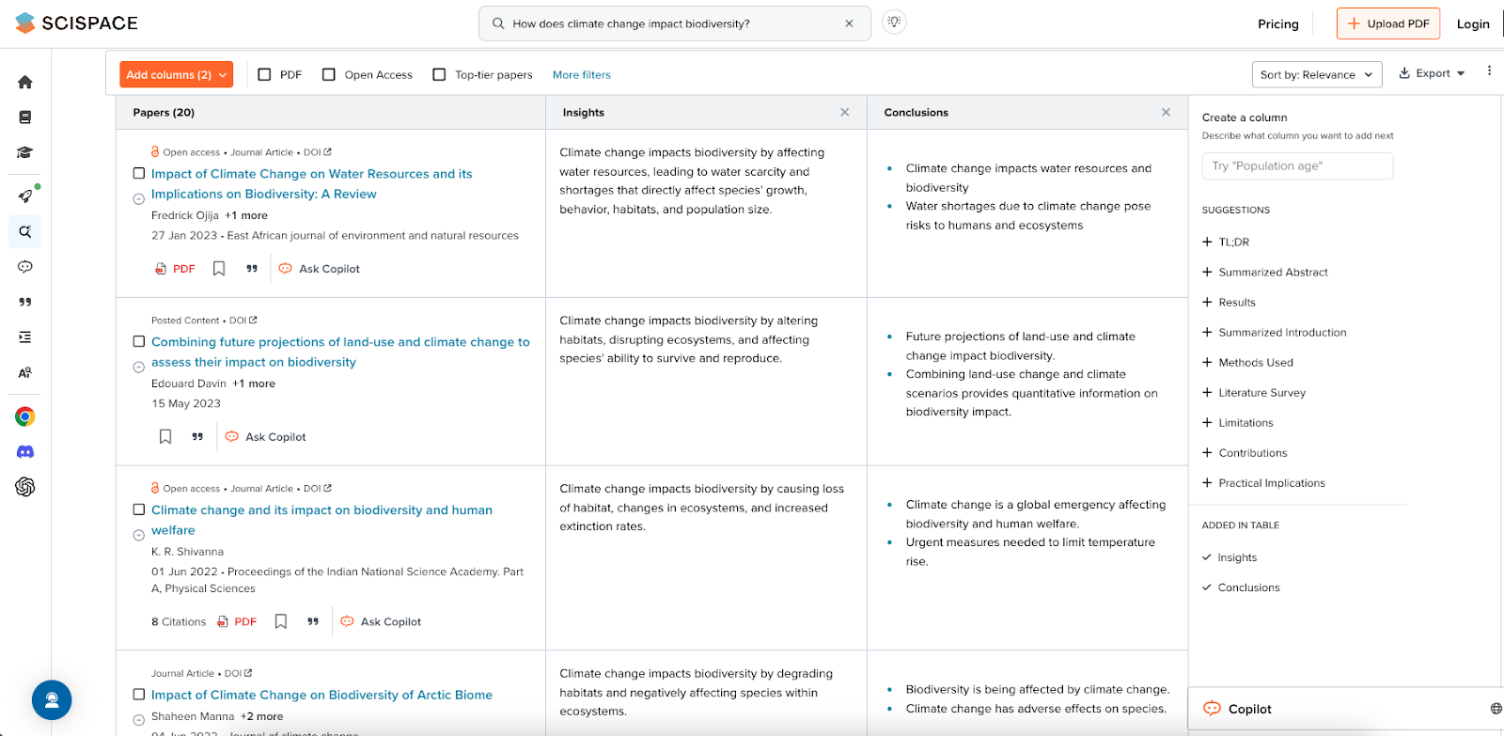This screenshot has width=1504, height=736.
Task: Add the Limitations suggested column
Action: pos(1238,423)
